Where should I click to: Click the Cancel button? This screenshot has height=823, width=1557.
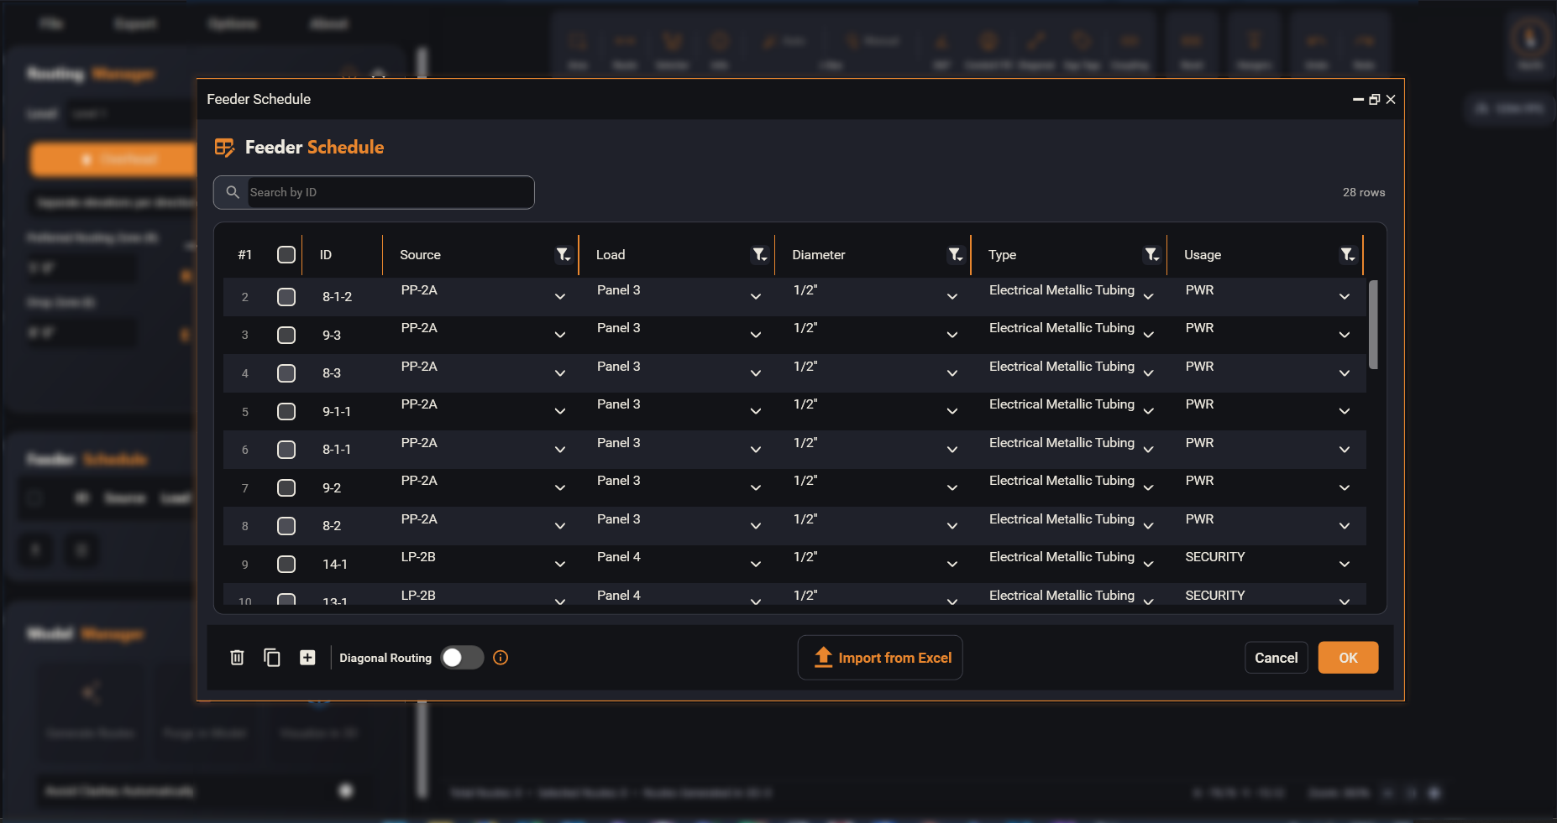click(x=1276, y=658)
